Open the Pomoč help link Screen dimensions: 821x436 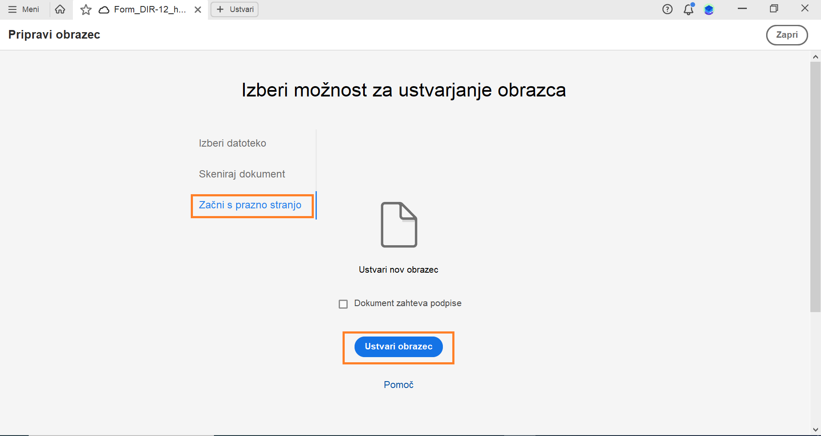point(398,385)
